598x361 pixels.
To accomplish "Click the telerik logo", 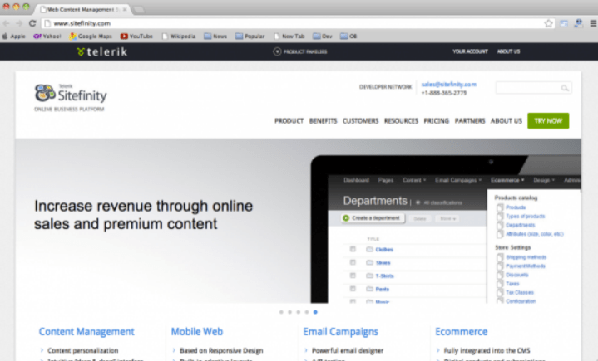I will point(101,51).
